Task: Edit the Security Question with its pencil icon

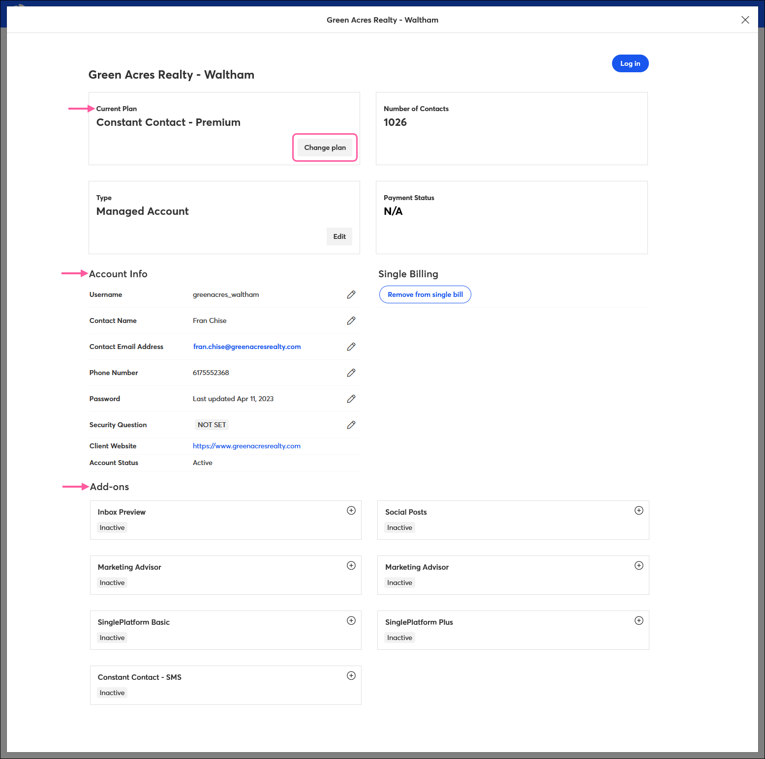Action: (x=351, y=425)
